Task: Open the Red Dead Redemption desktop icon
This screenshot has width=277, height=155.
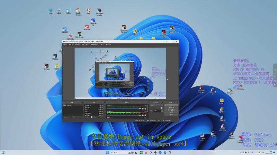Action: 201,89
